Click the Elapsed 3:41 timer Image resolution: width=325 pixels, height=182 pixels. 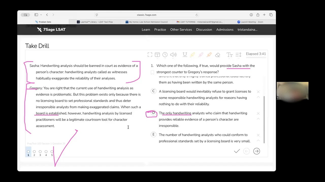point(256,54)
